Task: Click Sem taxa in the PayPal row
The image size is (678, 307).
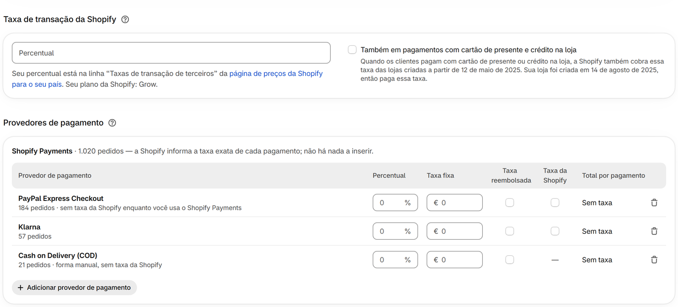Action: click(x=597, y=203)
